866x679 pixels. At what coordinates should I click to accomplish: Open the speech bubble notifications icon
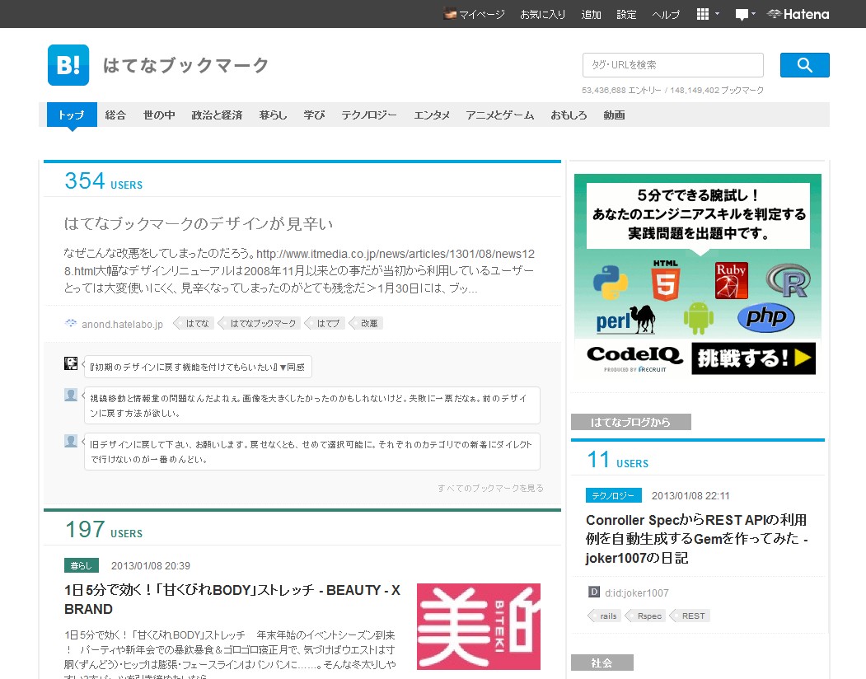pyautogui.click(x=742, y=15)
